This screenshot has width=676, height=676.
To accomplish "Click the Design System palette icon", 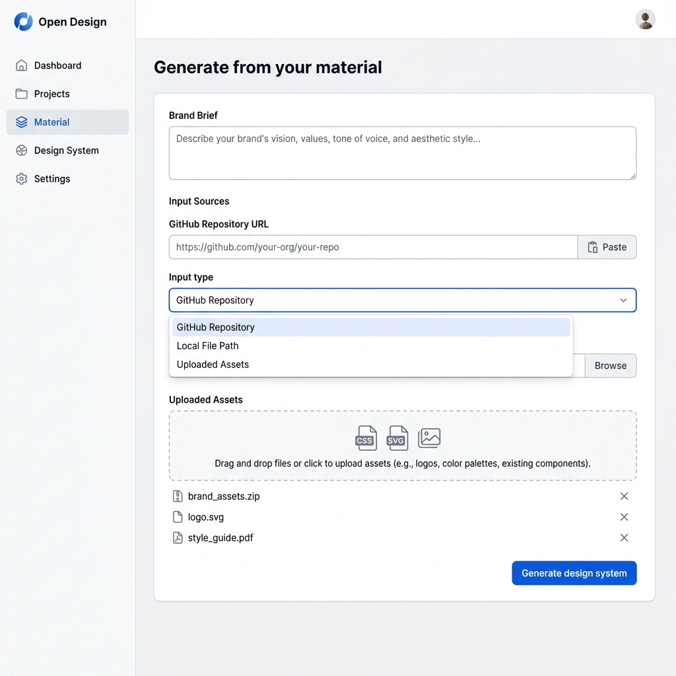I will pos(22,151).
